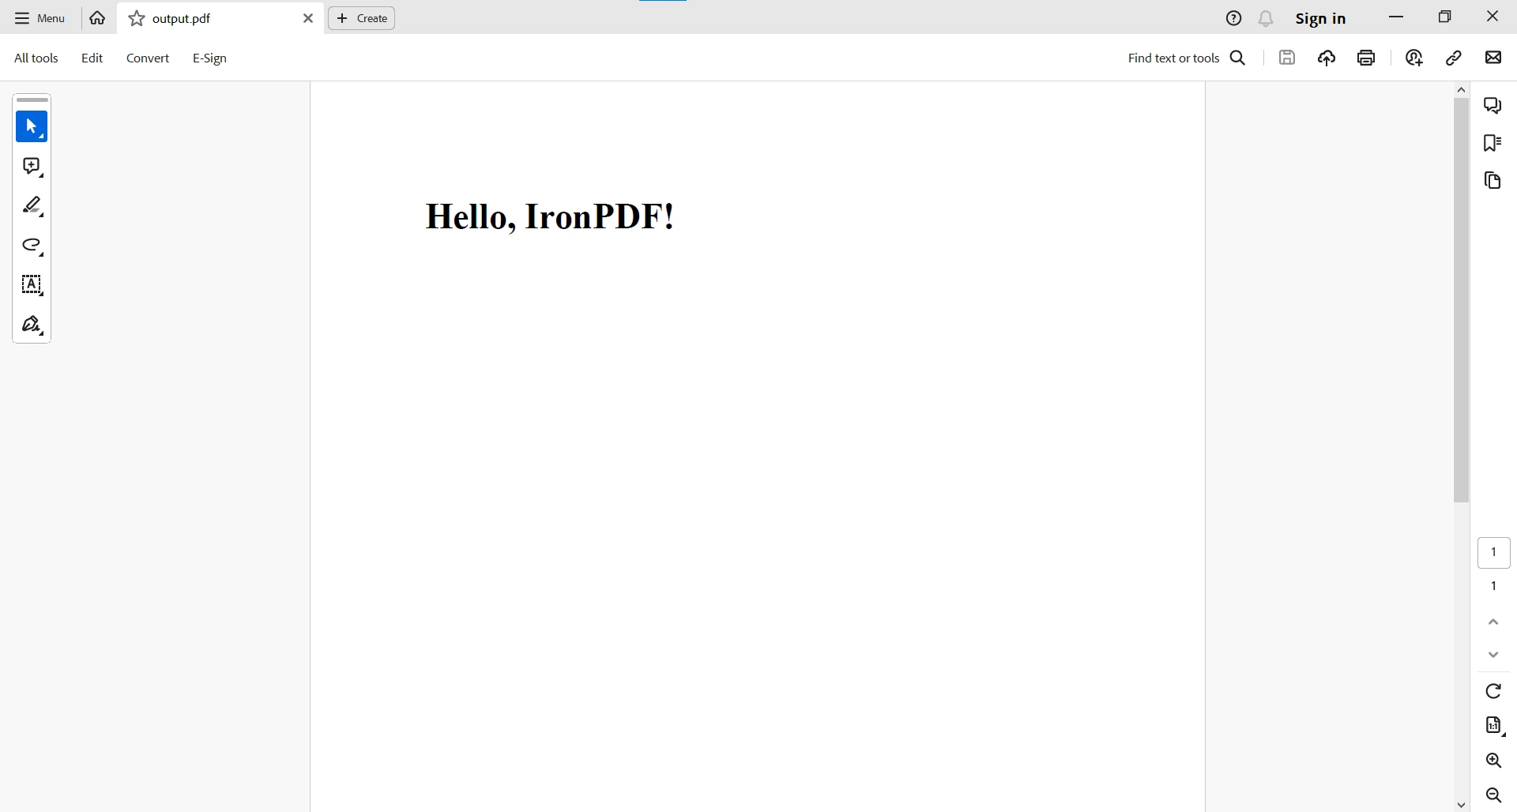This screenshot has height=812, width=1517.
Task: Select the Add text box tool
Action: pos(32,285)
